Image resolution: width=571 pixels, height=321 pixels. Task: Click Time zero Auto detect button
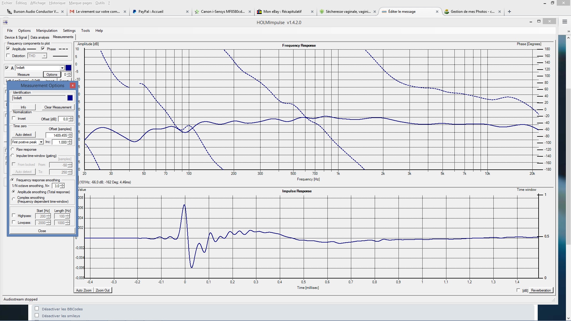pos(23,135)
